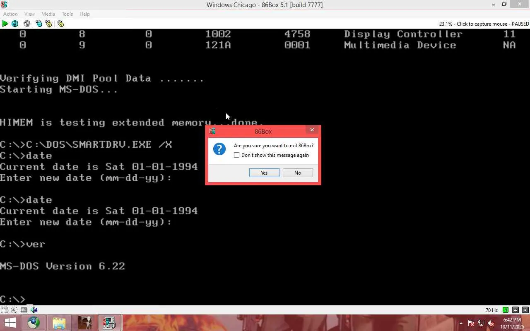Click the Ctrl+Alt+Esc icon with yellow gear
The width and height of the screenshot is (530, 331).
[48, 24]
